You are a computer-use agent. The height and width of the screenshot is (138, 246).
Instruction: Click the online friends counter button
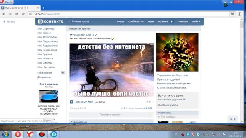click(233, 119)
